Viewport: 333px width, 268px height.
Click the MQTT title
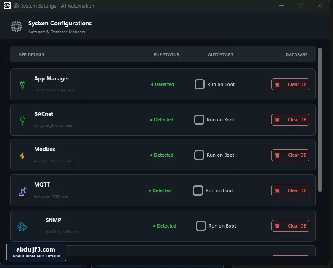(x=42, y=185)
